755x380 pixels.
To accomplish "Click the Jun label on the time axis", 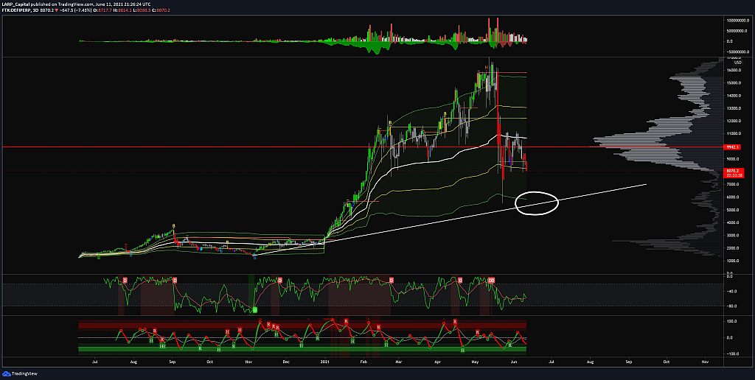I will 514,361.
